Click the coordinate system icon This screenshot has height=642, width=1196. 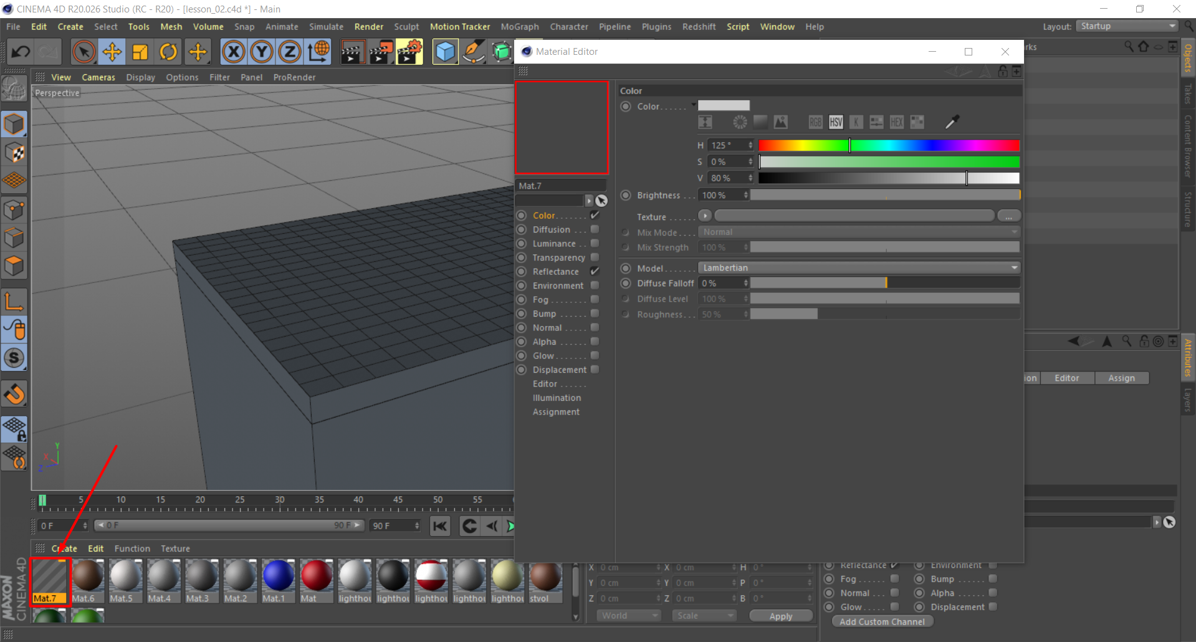pos(318,52)
